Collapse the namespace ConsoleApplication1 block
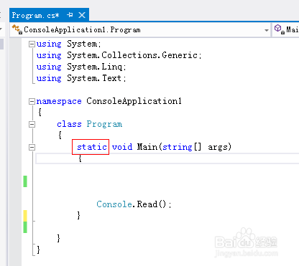Image resolution: width=299 pixels, height=266 pixels. point(32,102)
